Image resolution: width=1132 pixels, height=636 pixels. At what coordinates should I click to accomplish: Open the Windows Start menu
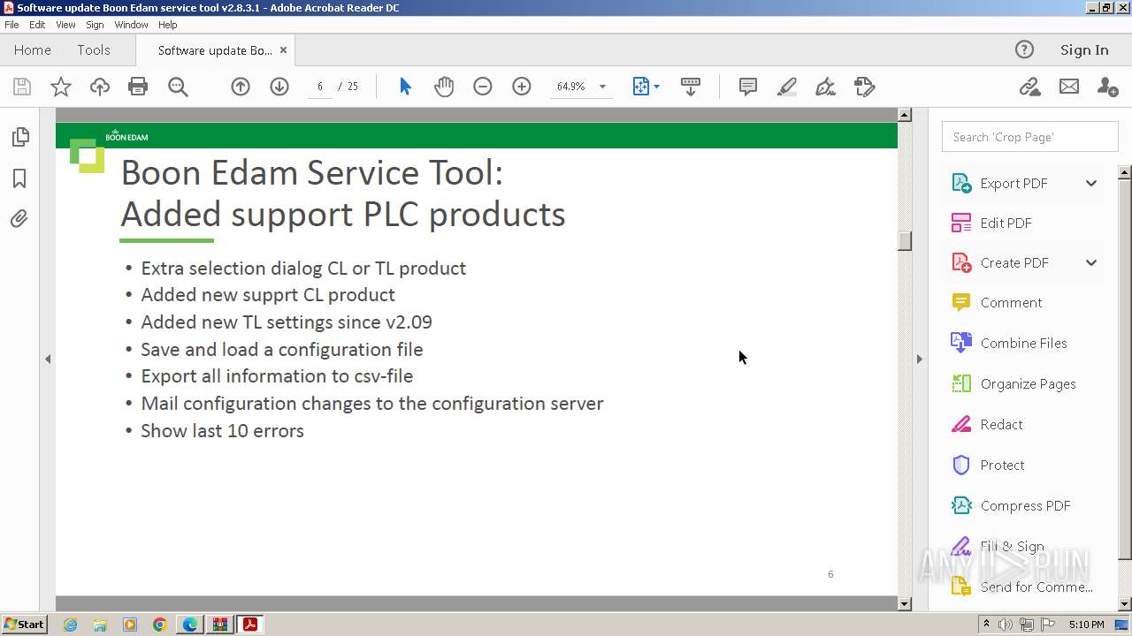[x=24, y=624]
